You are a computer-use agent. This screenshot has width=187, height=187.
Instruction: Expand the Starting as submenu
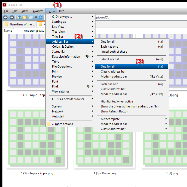pyautogui.click(x=71, y=22)
